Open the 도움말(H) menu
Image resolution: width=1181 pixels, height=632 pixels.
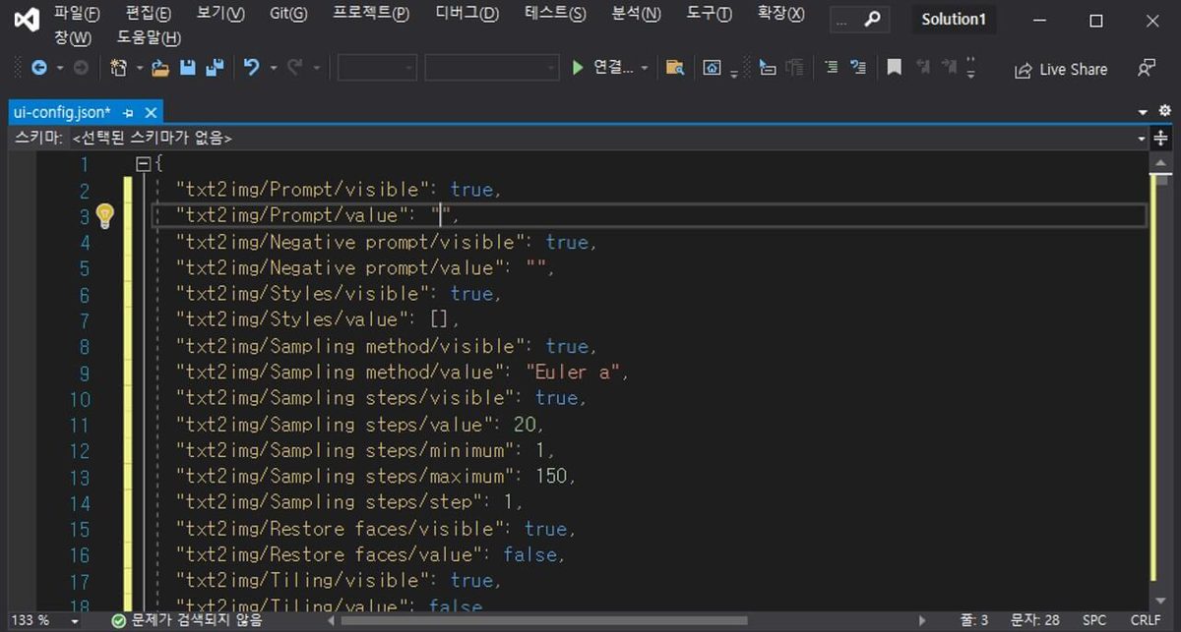[149, 37]
